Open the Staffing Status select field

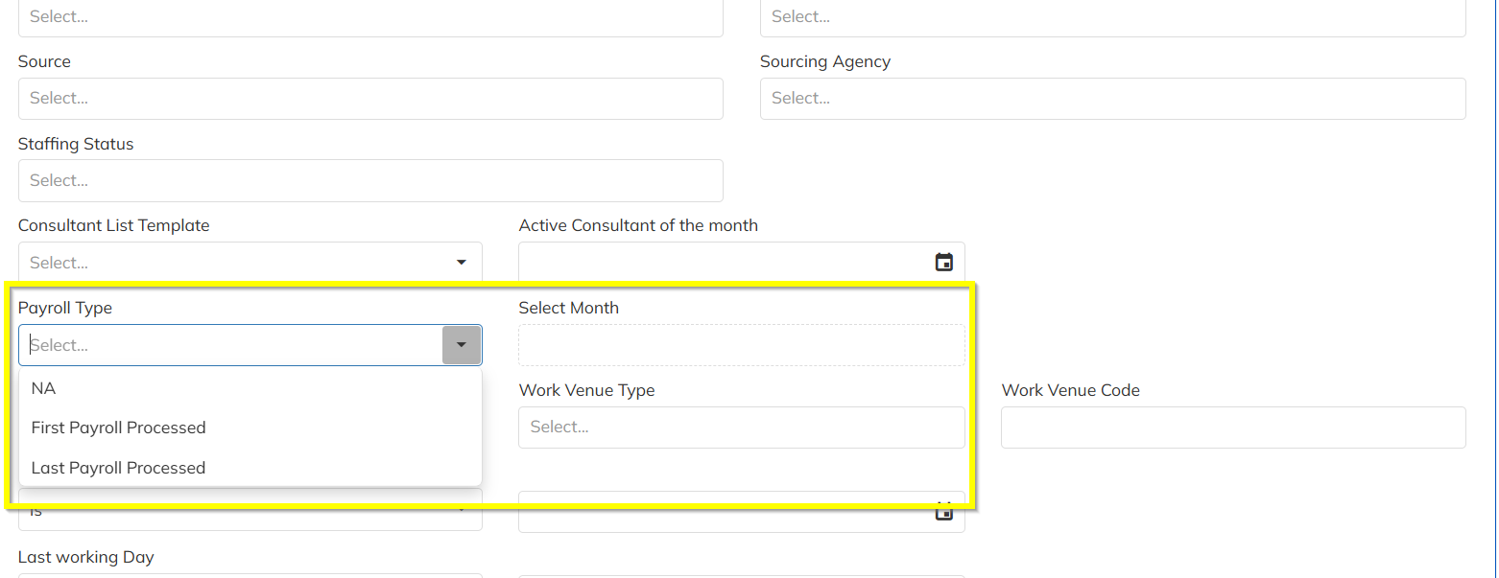369,181
